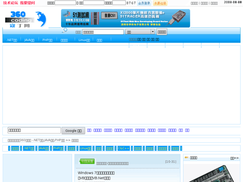Viewport: 243px width, 182px height.
Task: Select the .NET tab in the top navigation bar
Action: (x=12, y=40)
